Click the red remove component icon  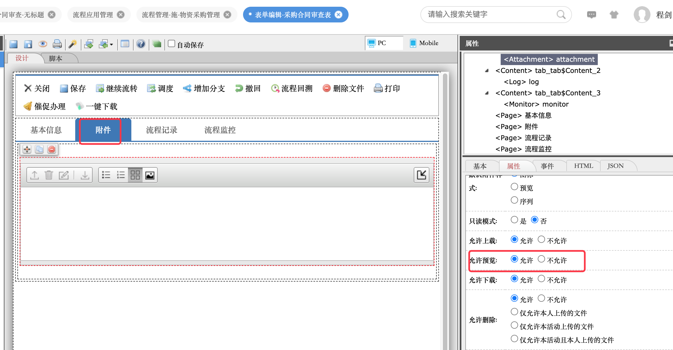coord(52,149)
